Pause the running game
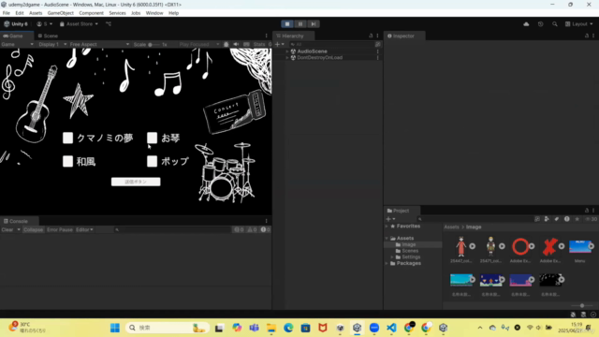The width and height of the screenshot is (599, 337). [x=300, y=23]
